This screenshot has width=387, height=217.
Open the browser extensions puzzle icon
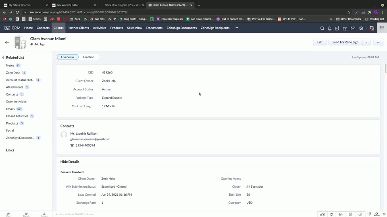(370, 12)
